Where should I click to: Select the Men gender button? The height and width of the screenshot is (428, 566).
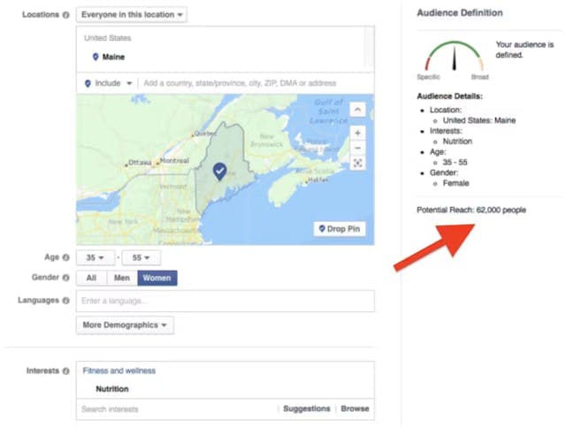121,278
